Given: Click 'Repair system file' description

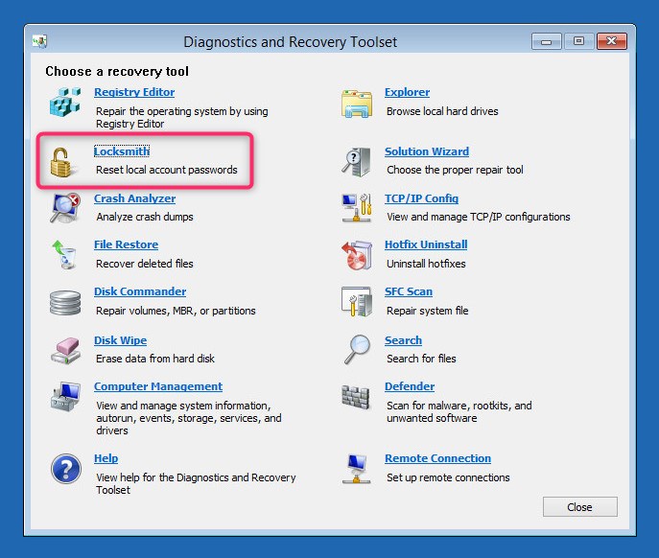Looking at the screenshot, I should (428, 311).
